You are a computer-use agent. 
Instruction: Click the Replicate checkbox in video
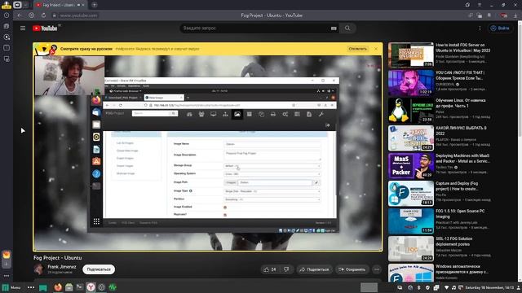tap(225, 215)
